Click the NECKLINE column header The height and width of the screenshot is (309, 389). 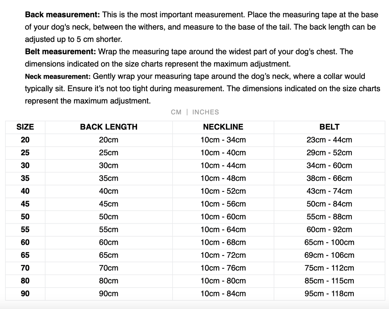point(223,127)
